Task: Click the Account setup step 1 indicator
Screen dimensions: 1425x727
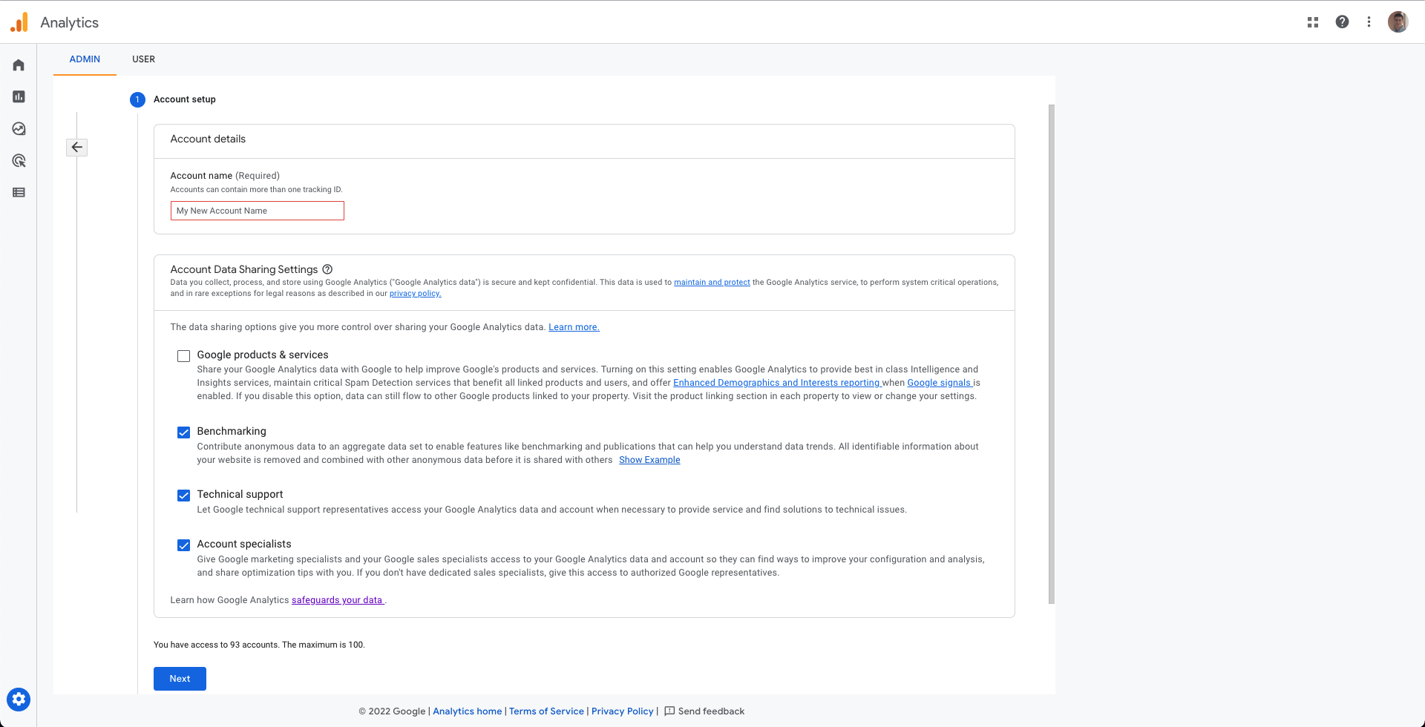Action: tap(137, 99)
